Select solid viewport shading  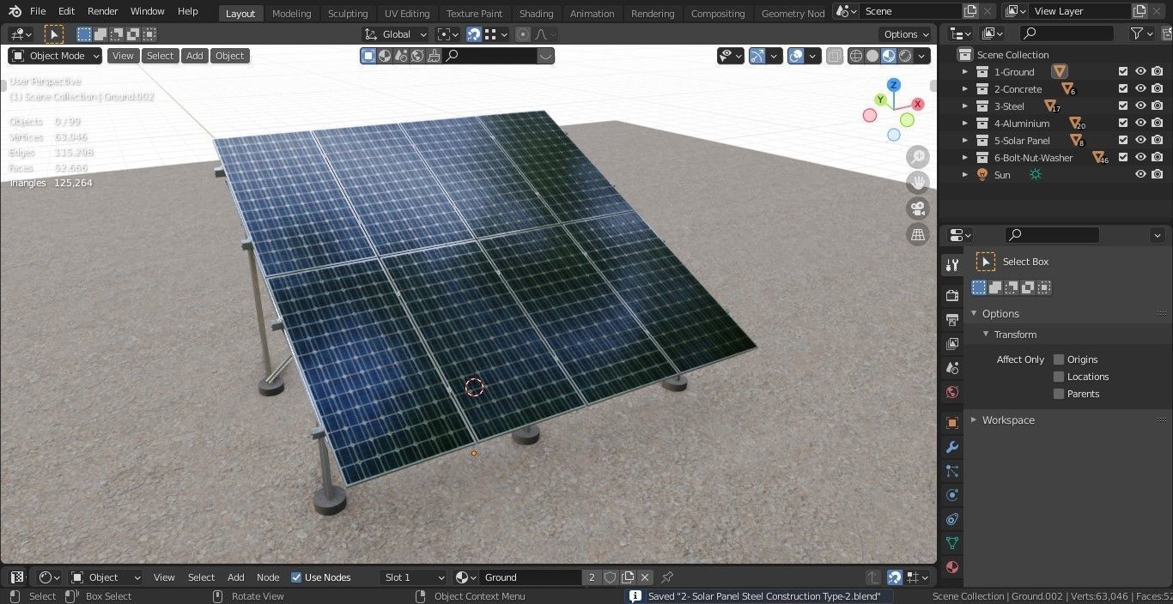pyautogui.click(x=872, y=56)
